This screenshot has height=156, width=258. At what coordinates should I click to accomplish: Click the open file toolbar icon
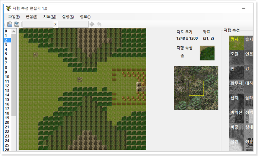coord(10,24)
